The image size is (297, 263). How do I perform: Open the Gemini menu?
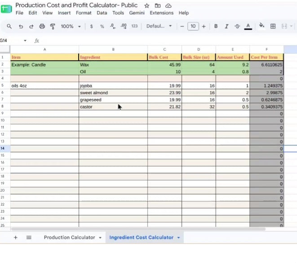137,13
